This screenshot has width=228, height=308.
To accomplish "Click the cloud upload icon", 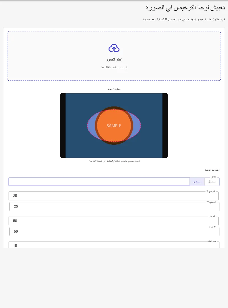I will tap(114, 48).
